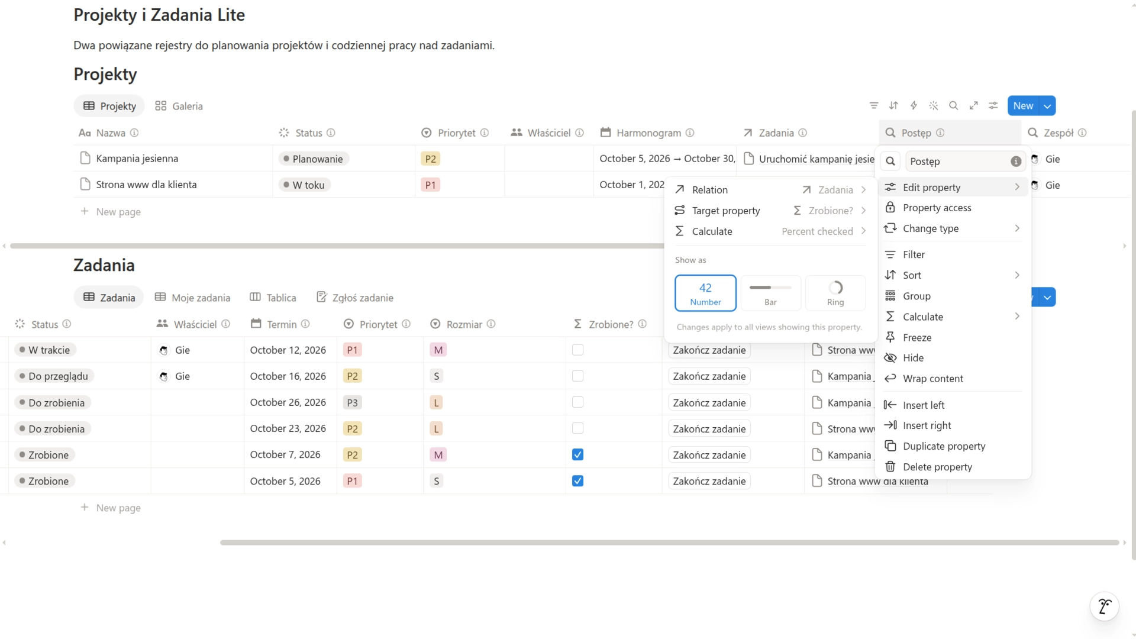1136x639 pixels.
Task: Open database full screen with expand icon
Action: [x=973, y=105]
